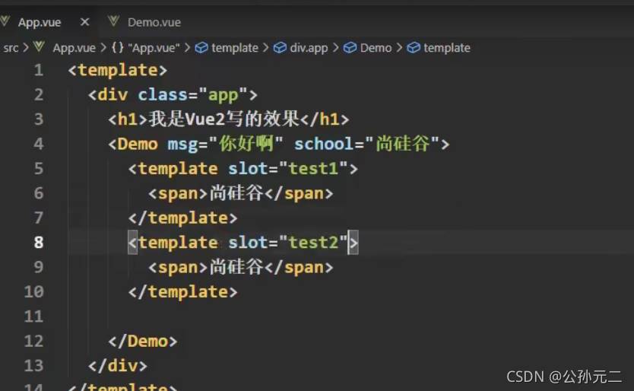The image size is (634, 391).
Task: Click school="尚硅谷" attribute on line 4
Action: [x=366, y=144]
